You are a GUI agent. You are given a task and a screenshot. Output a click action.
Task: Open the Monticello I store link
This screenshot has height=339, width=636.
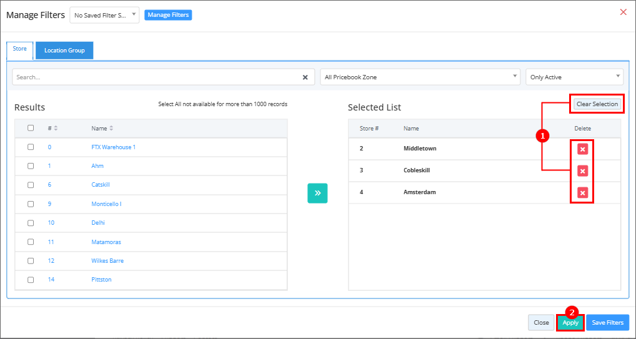(106, 204)
